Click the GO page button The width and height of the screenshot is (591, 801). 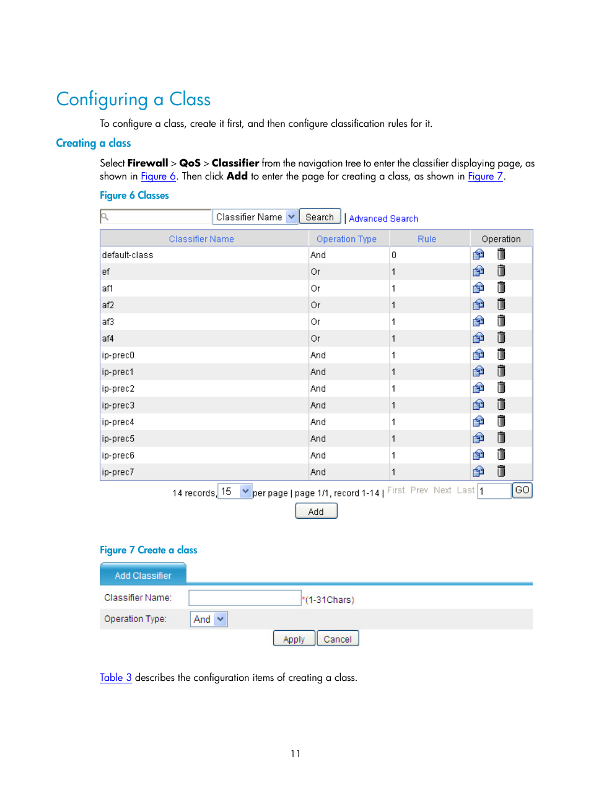(522, 490)
